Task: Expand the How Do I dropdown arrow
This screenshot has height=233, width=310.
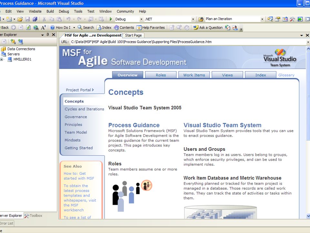Action: [x=74, y=28]
